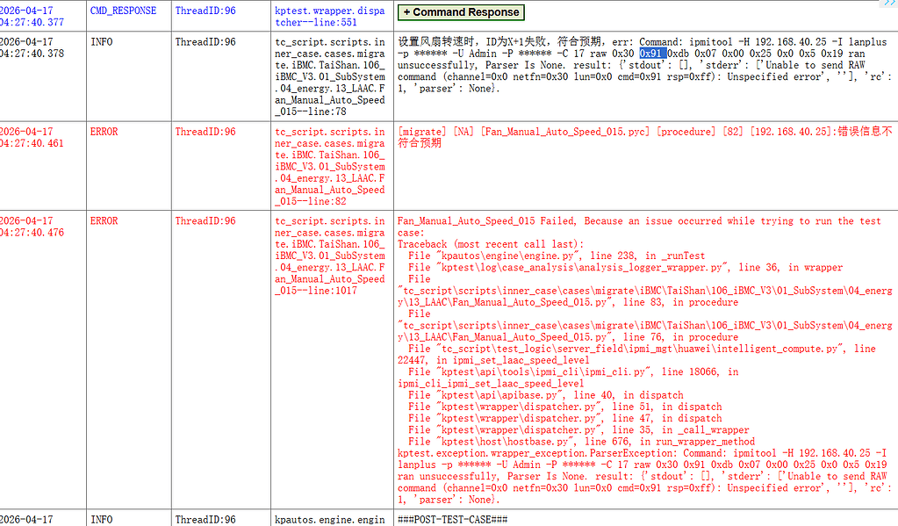
Task: Expand the '+ Command Response' button
Action: coord(461,12)
